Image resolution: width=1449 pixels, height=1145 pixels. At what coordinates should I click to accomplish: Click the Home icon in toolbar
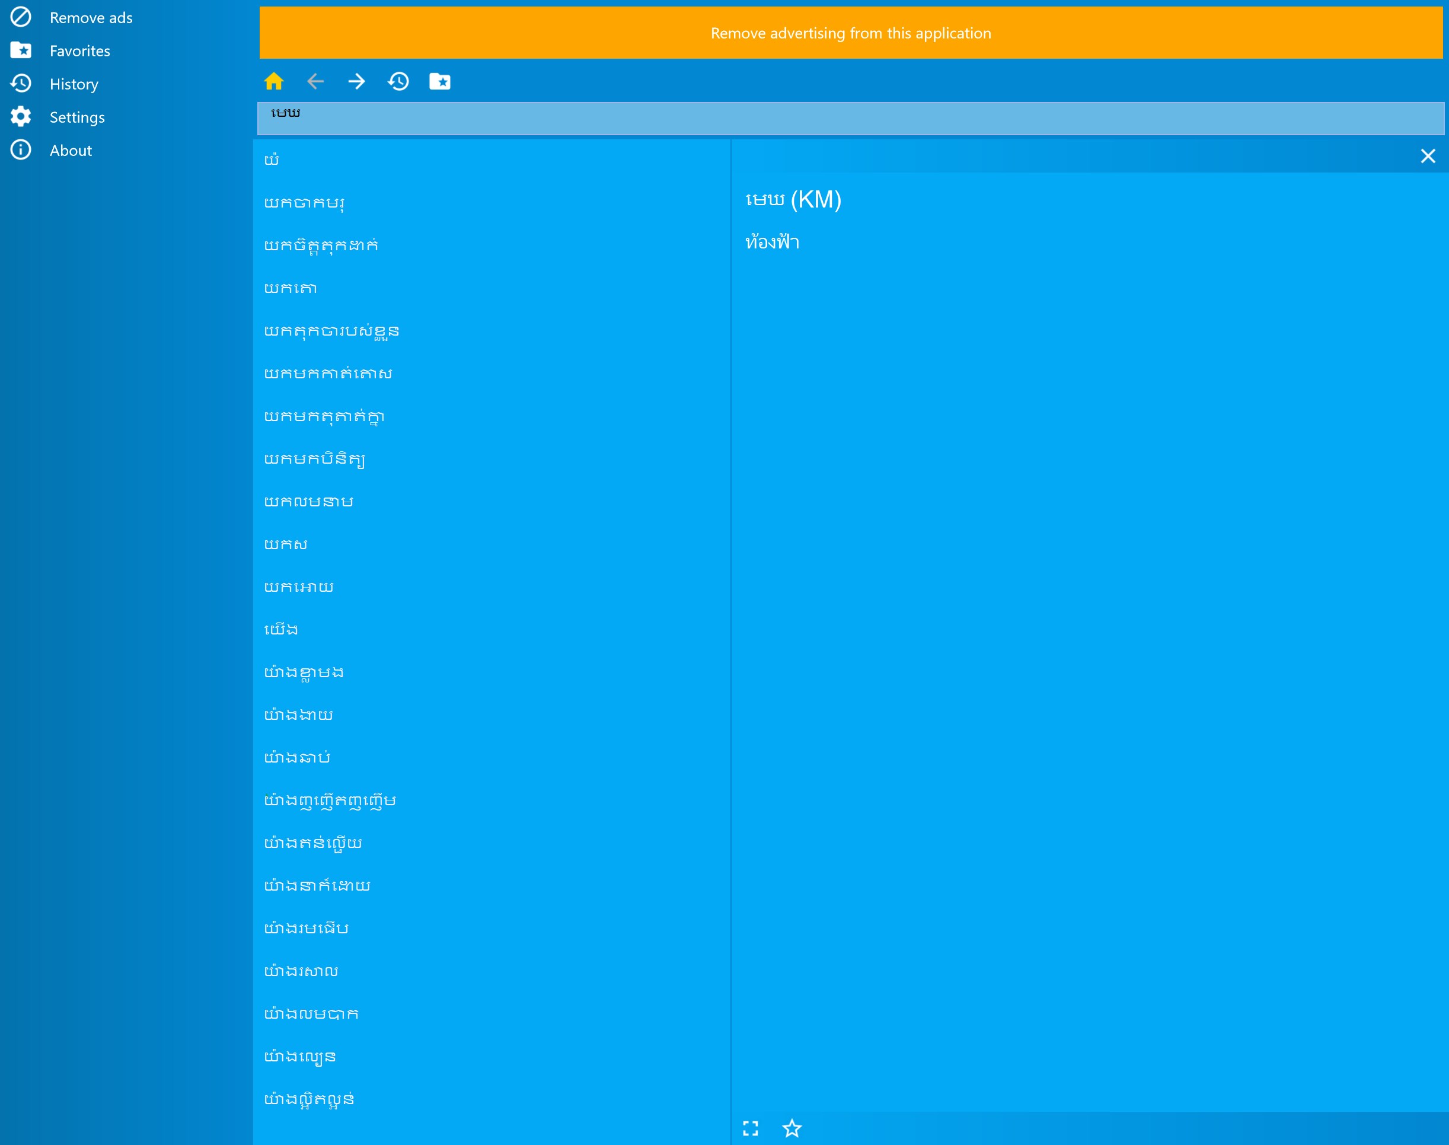click(273, 81)
